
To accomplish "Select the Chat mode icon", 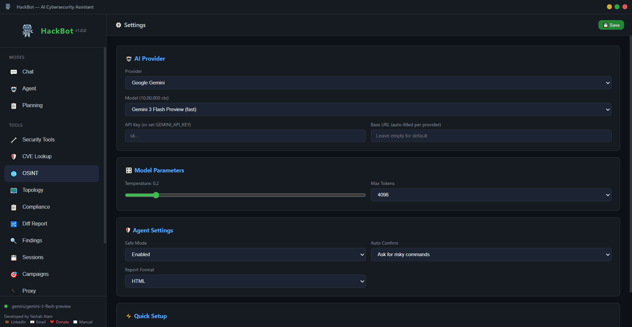I will pos(14,72).
